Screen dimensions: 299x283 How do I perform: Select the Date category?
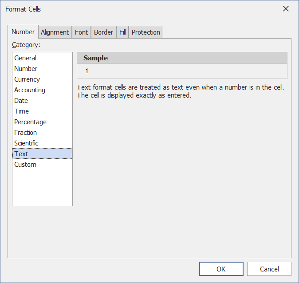click(21, 101)
